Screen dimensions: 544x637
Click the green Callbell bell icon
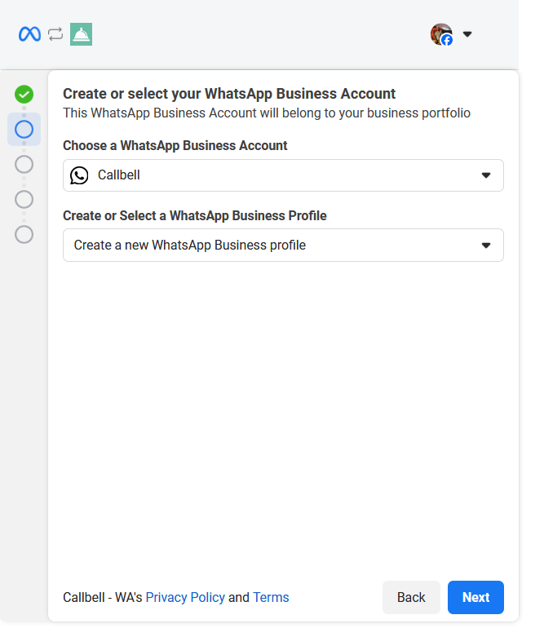point(82,34)
